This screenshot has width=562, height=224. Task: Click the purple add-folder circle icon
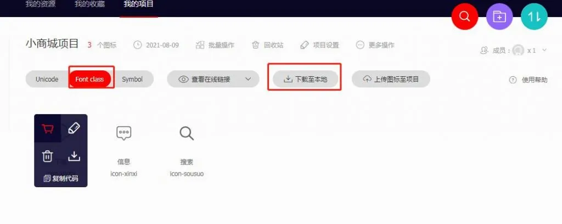[499, 16]
